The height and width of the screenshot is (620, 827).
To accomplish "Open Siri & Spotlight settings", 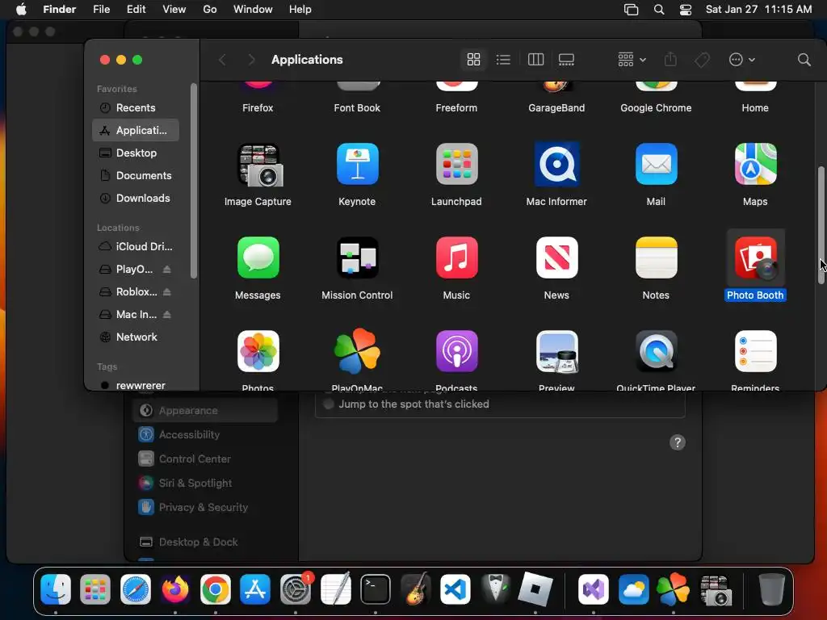I will 206,483.
